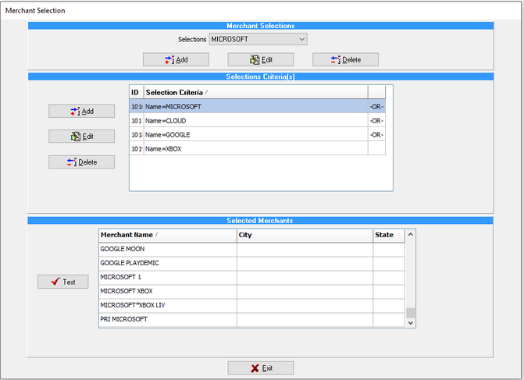The image size is (524, 380).
Task: Select row Name=GOOGLE
Action: [x=258, y=134]
